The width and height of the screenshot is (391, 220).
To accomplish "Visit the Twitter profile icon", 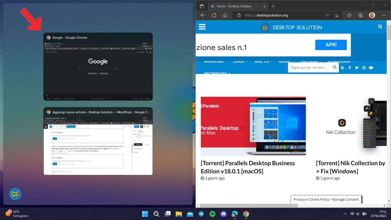I will (x=357, y=68).
